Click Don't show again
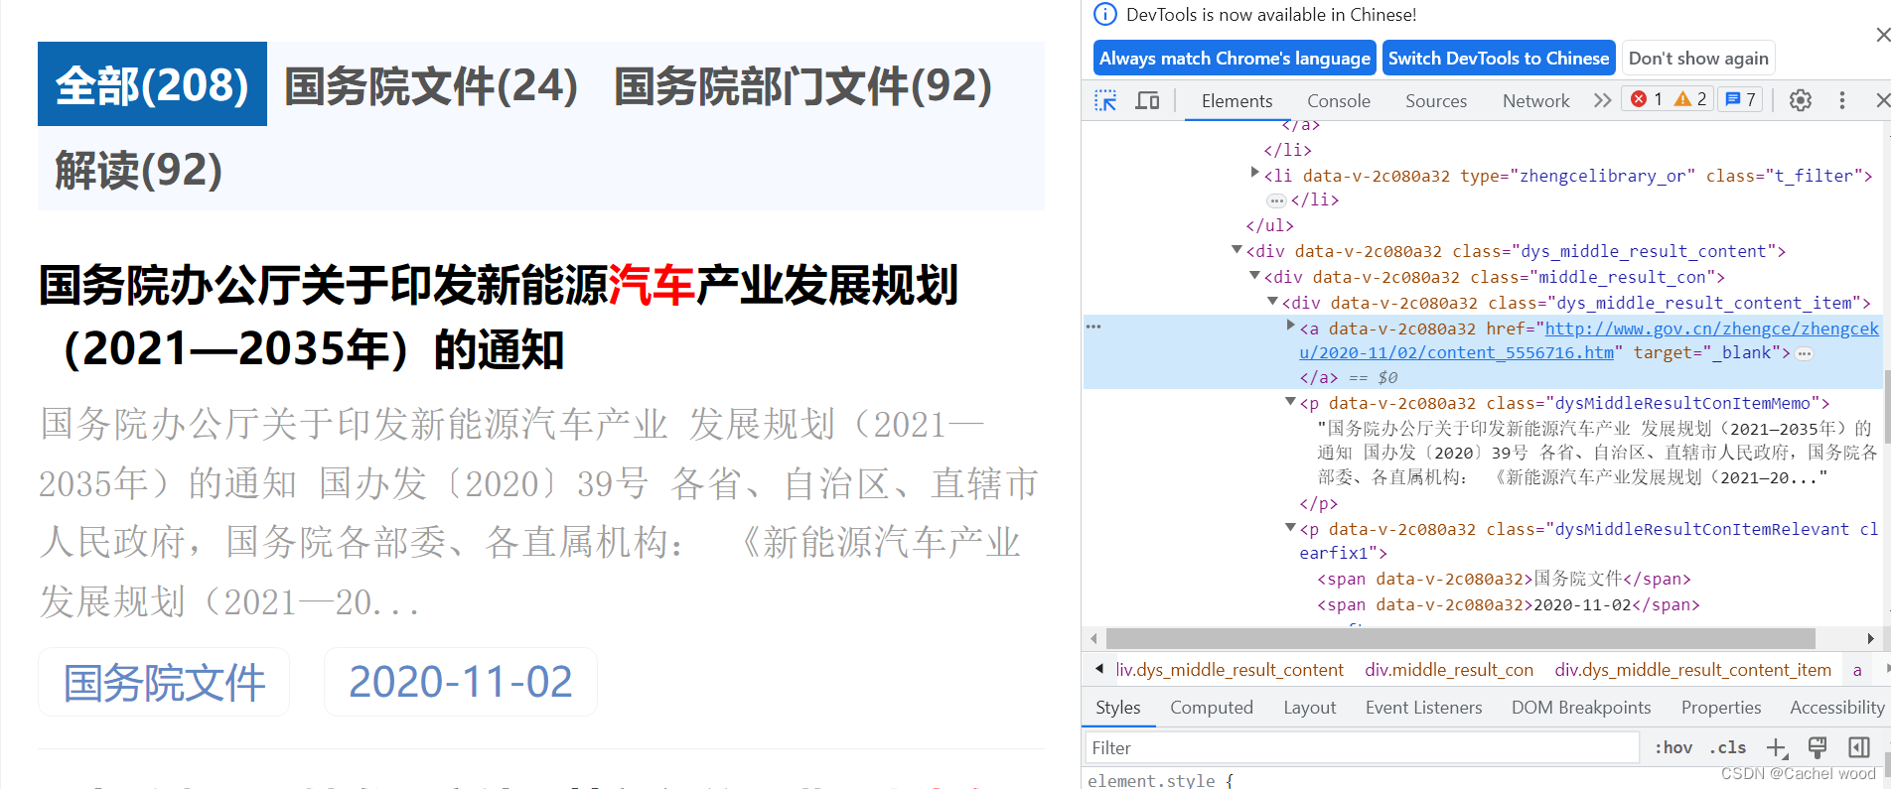The image size is (1891, 789). tap(1698, 58)
